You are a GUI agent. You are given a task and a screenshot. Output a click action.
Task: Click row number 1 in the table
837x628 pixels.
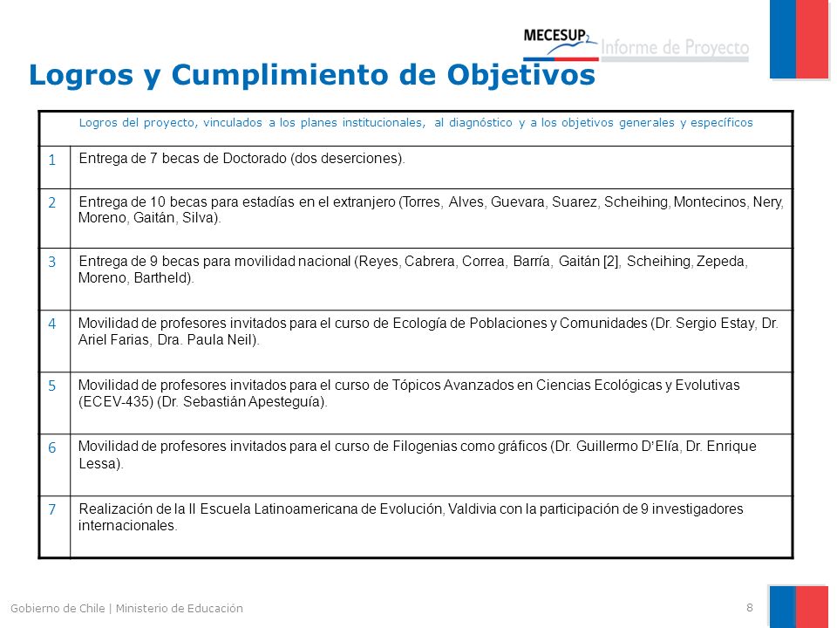[52, 160]
